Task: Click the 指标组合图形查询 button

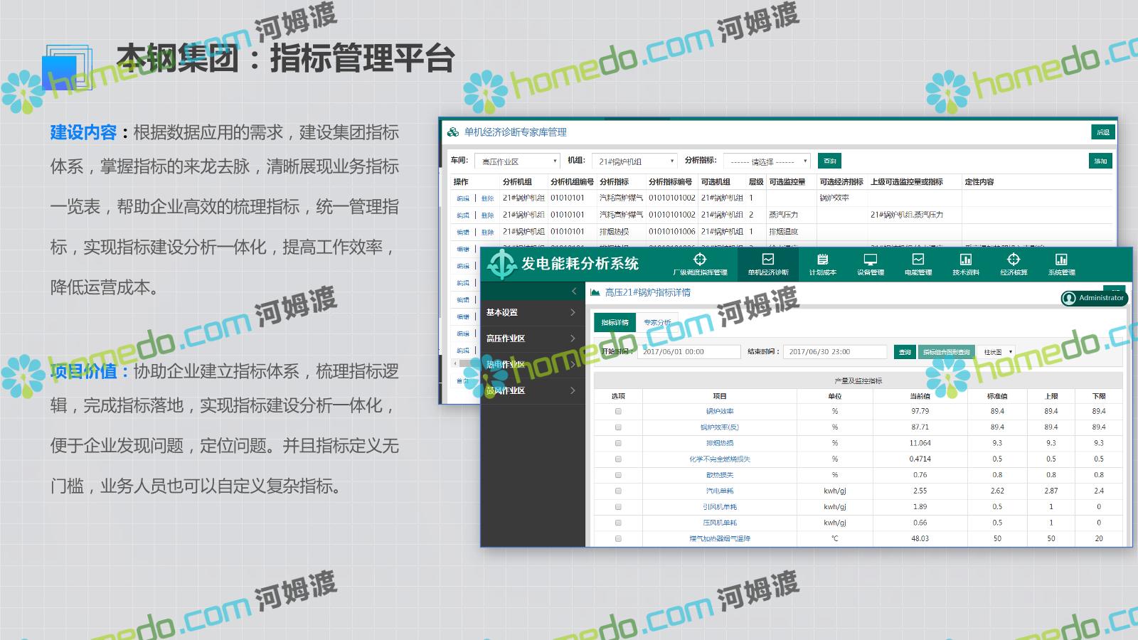Action: pos(946,352)
